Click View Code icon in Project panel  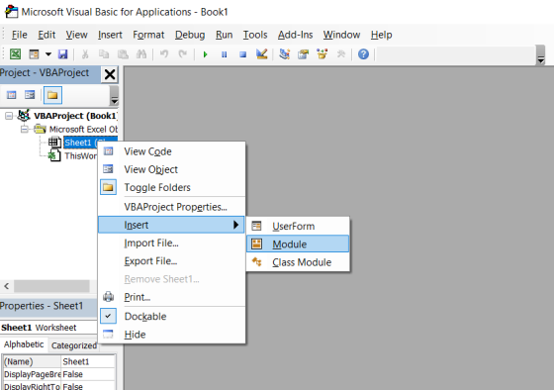click(11, 95)
